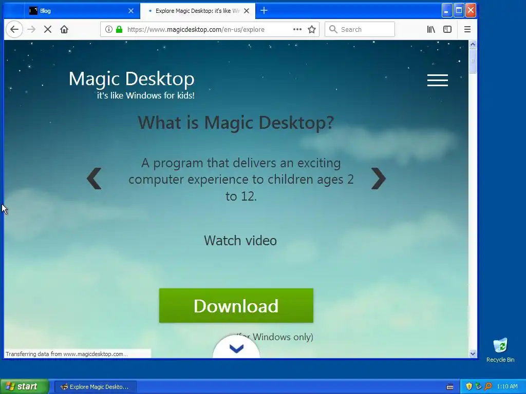This screenshot has width=526, height=394.
Task: Click the scrollbar up arrow
Action: tap(473, 44)
